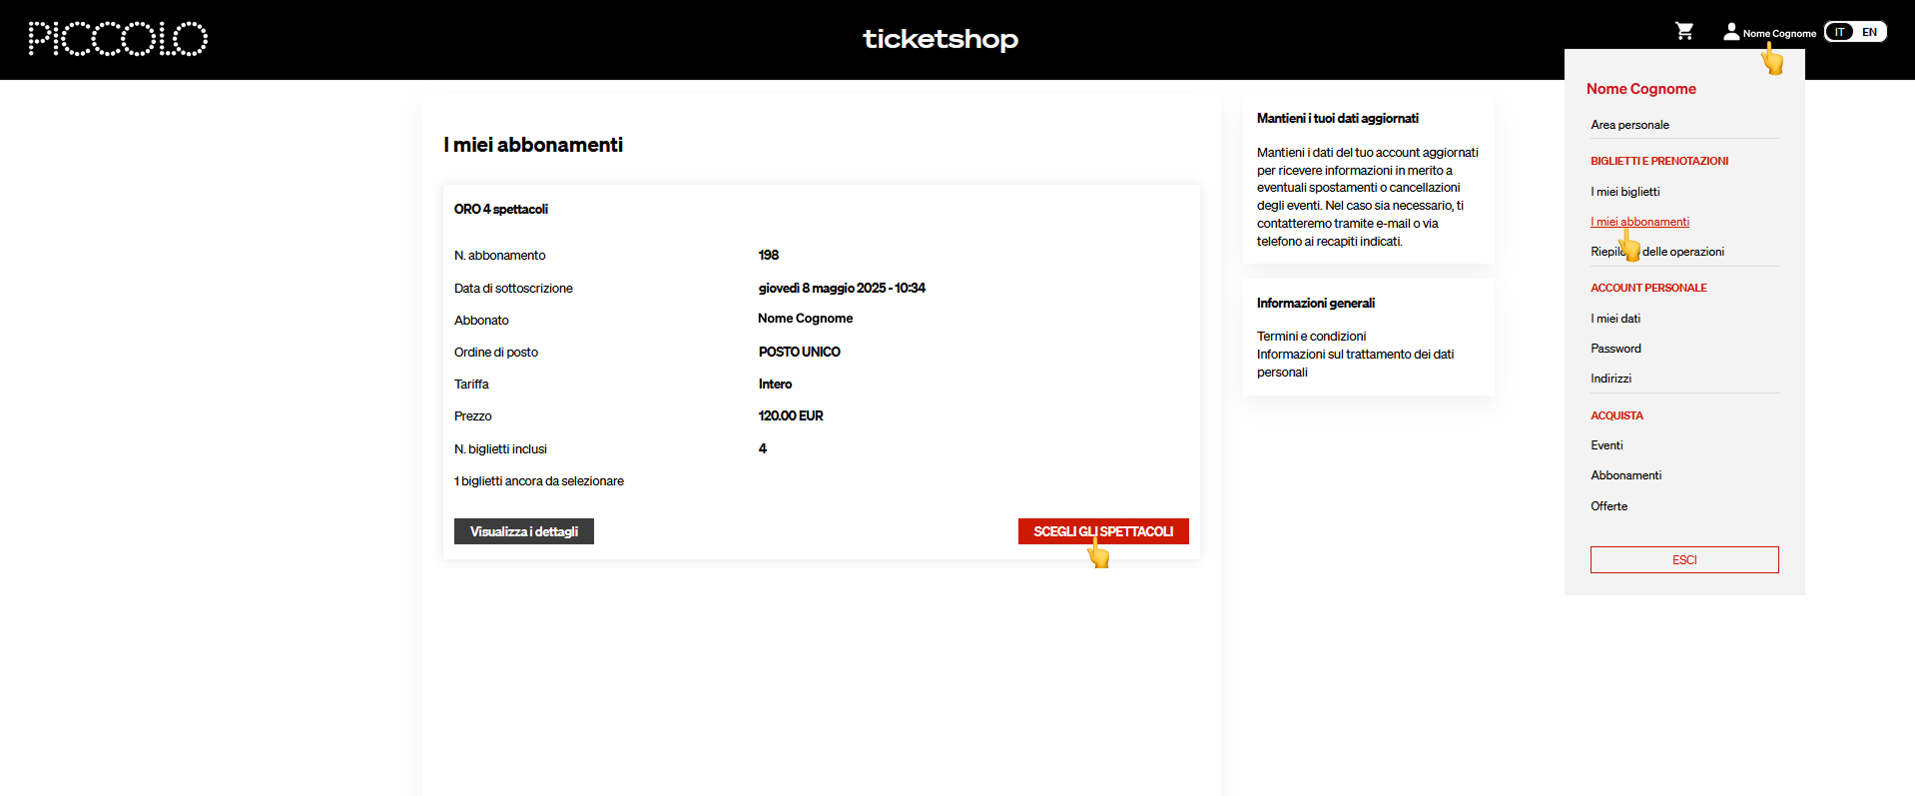Open Offerte in the menu
This screenshot has width=1915, height=796.
[1608, 506]
